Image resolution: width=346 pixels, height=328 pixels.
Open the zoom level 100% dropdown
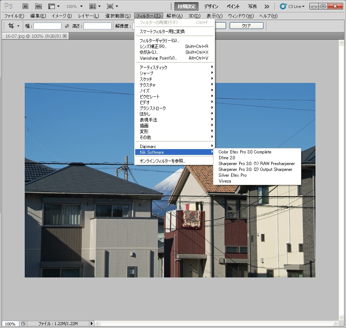pos(74,6)
